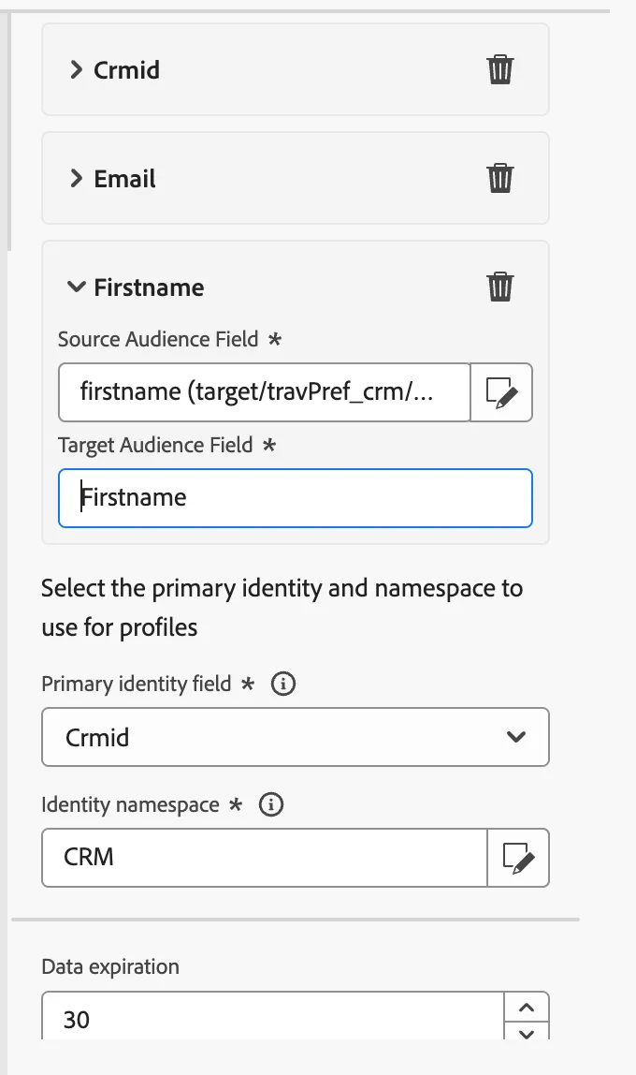
Task: Delete the Firstname field mapping
Action: [x=499, y=287]
